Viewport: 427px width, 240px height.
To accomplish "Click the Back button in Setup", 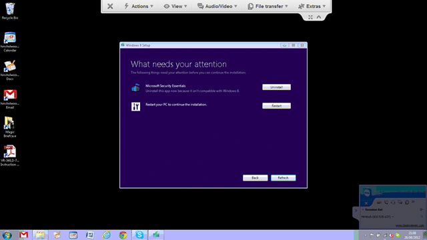I will pos(255,178).
